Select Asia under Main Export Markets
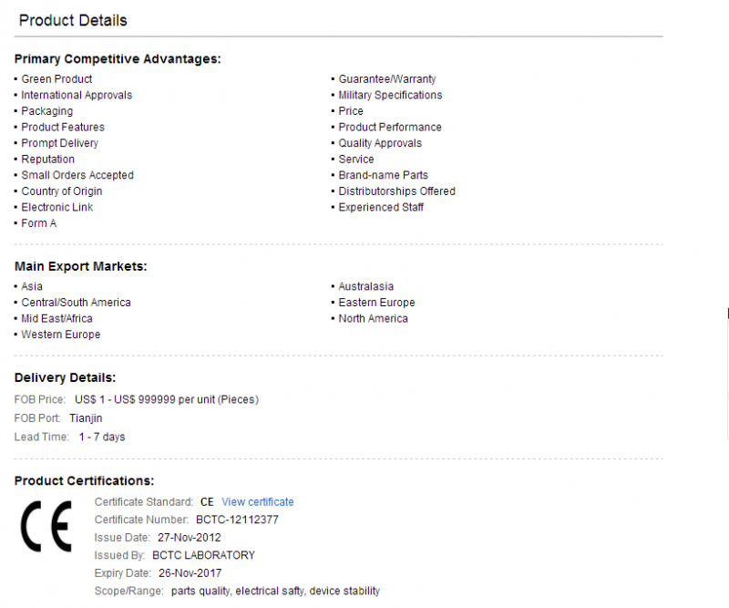Viewport: 729px width, 608px height. (32, 286)
